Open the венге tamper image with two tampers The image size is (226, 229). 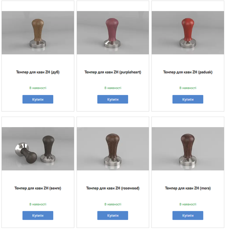38,149
